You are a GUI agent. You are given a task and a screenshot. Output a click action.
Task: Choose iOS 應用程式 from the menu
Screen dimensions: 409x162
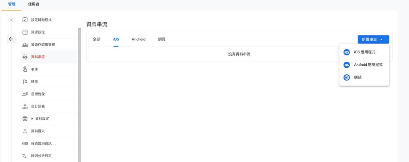tap(364, 52)
